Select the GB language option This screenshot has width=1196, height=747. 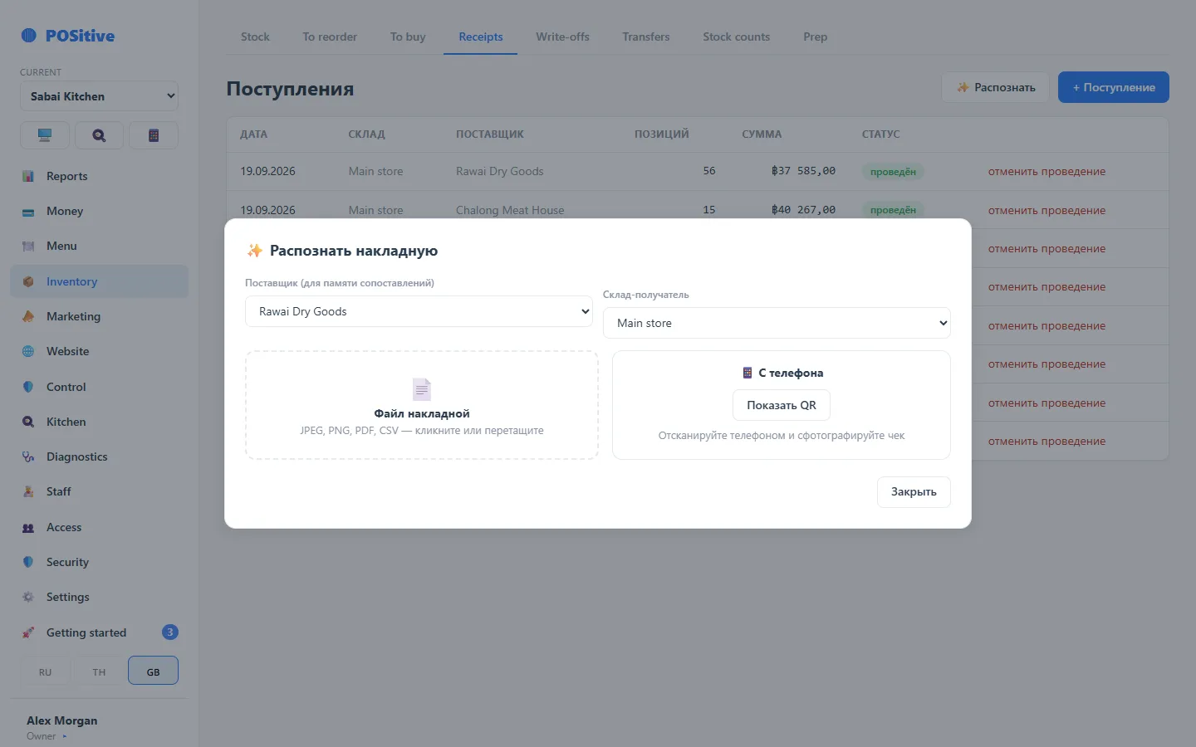[153, 671]
